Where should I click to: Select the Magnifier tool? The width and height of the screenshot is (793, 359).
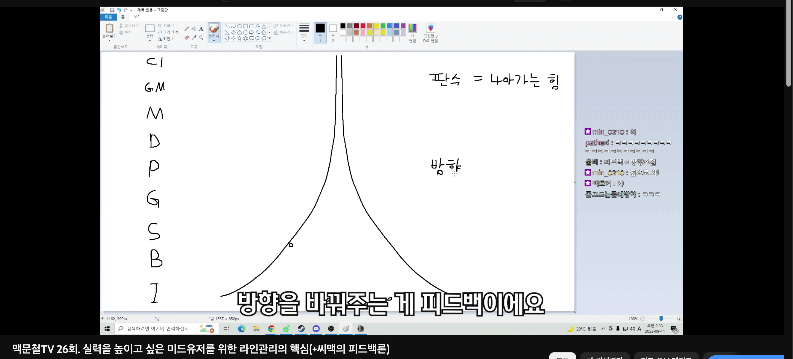pos(201,37)
